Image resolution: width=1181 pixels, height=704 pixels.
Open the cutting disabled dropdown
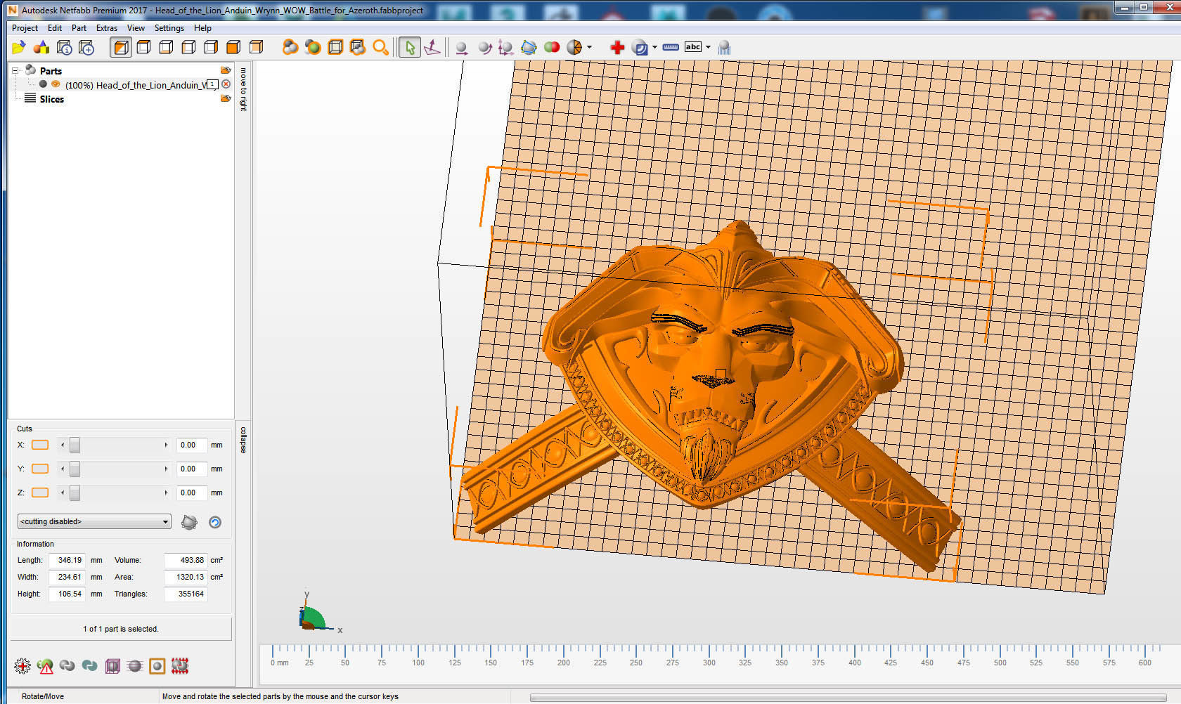pyautogui.click(x=94, y=521)
